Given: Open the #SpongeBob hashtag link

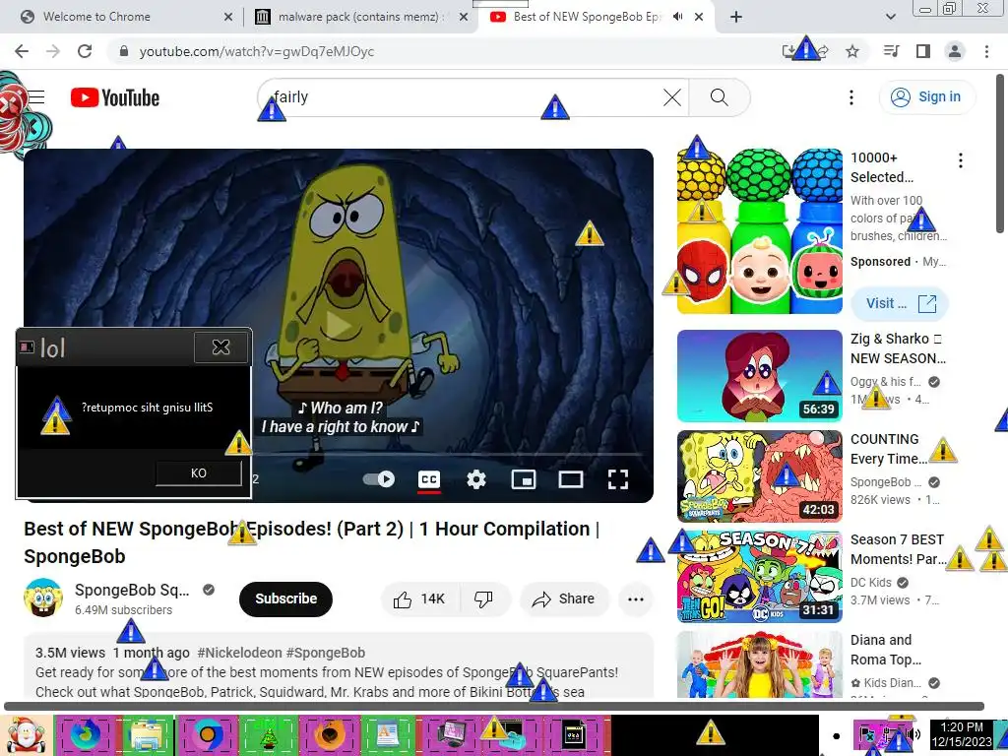Looking at the screenshot, I should (326, 653).
